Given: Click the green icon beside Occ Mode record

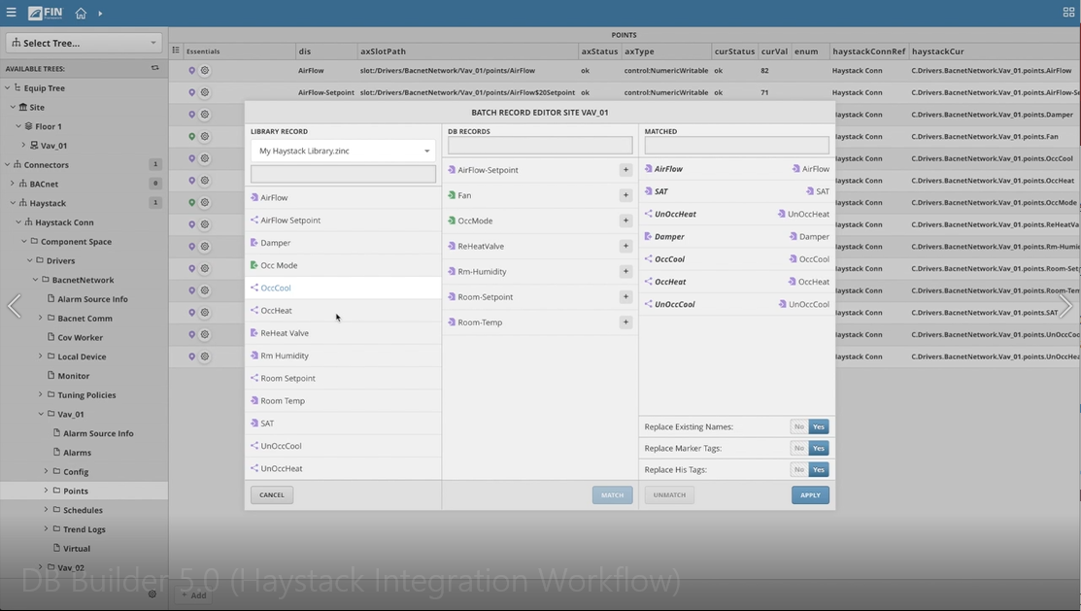Looking at the screenshot, I should 254,265.
